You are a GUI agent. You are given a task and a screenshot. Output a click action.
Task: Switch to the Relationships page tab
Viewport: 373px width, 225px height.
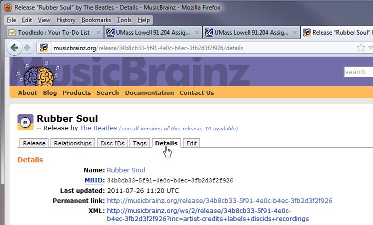coord(72,143)
